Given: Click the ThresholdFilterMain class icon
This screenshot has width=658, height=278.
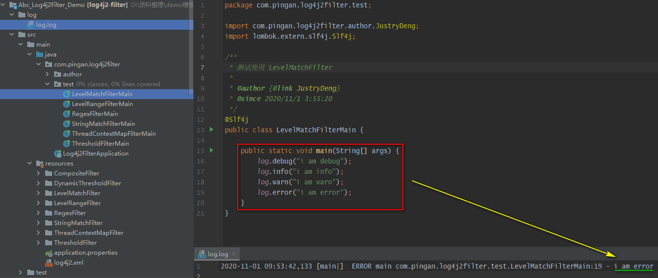Looking at the screenshot, I should pos(66,144).
